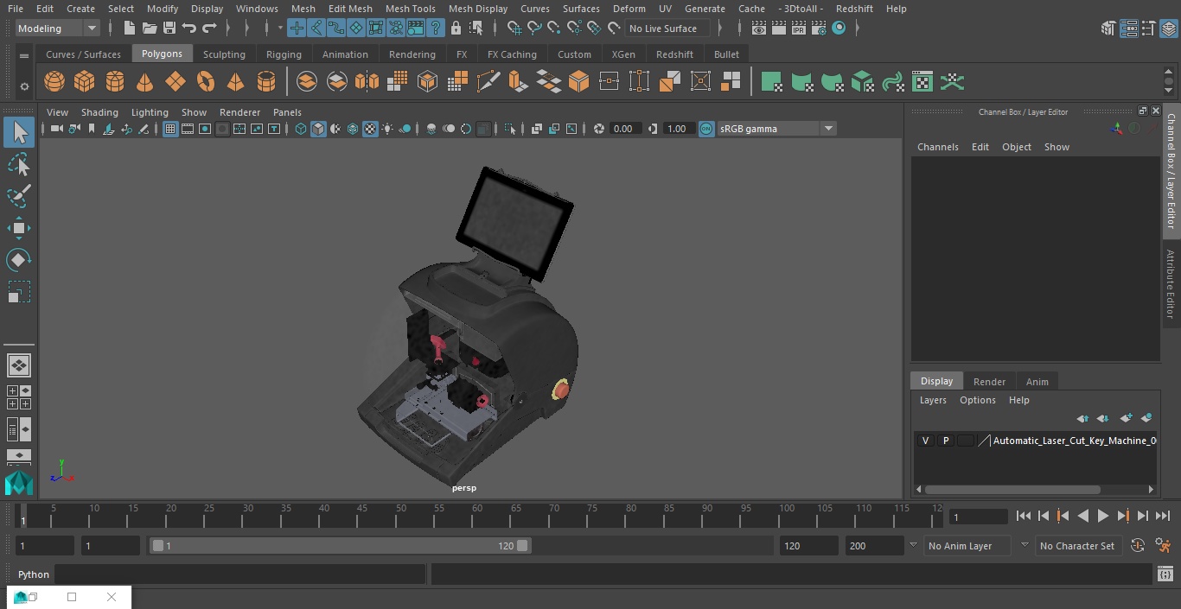Switch to the Render layer tab
This screenshot has height=609, width=1181.
[989, 382]
